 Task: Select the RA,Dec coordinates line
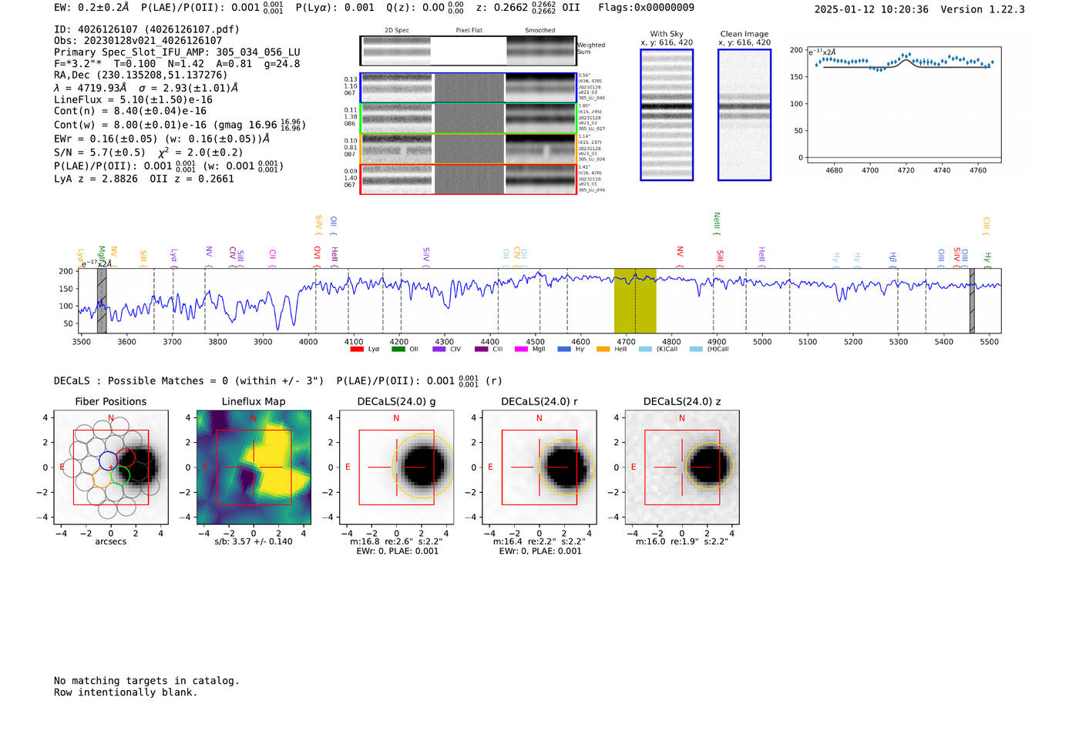(141, 75)
